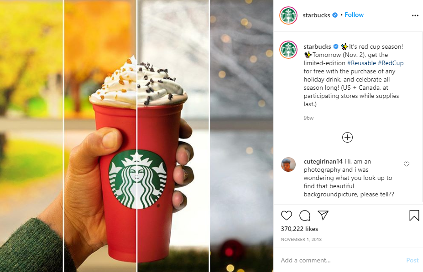
Task: Click the red cup post photo
Action: (136, 136)
